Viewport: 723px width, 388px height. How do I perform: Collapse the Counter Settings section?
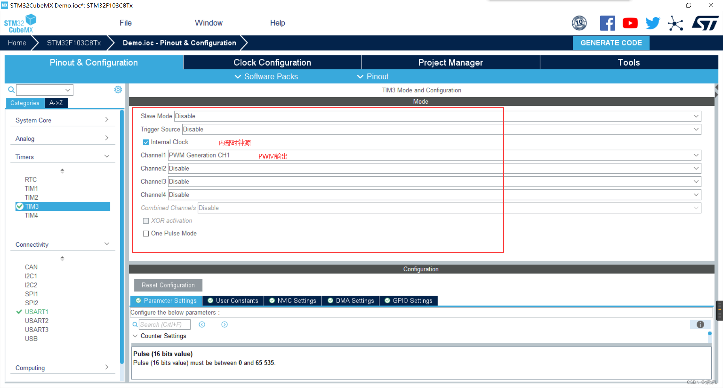pyautogui.click(x=135, y=336)
